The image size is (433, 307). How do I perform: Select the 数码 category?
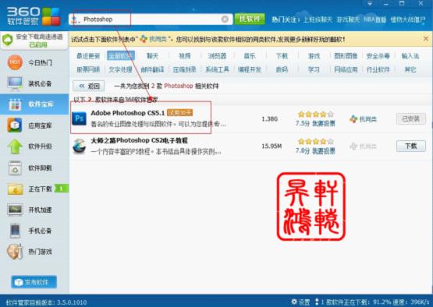(282, 69)
